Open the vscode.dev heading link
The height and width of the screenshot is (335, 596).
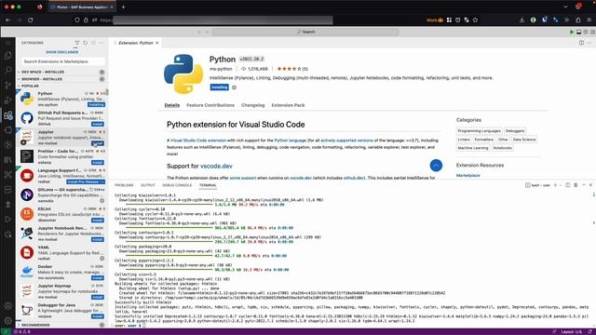point(216,166)
